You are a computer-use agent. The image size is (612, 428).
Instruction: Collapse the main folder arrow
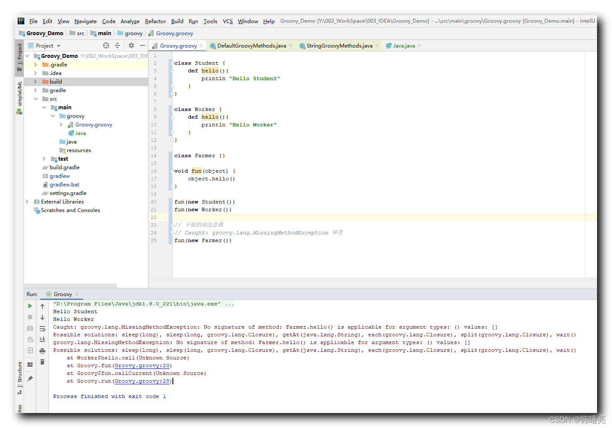coord(44,108)
